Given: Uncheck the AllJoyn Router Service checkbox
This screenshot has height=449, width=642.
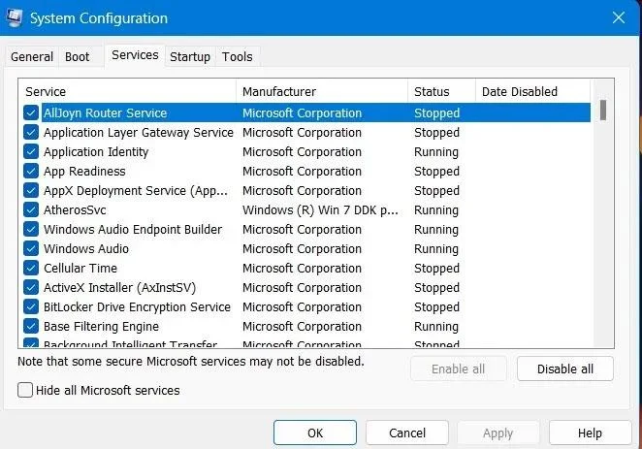Looking at the screenshot, I should click(31, 112).
